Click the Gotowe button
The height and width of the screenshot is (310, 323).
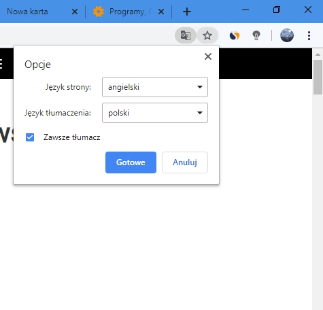[131, 162]
